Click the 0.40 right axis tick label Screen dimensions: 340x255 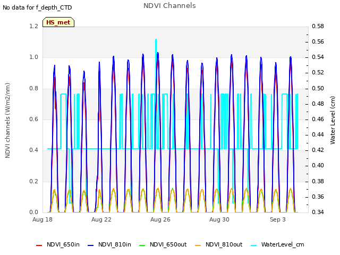(318, 165)
